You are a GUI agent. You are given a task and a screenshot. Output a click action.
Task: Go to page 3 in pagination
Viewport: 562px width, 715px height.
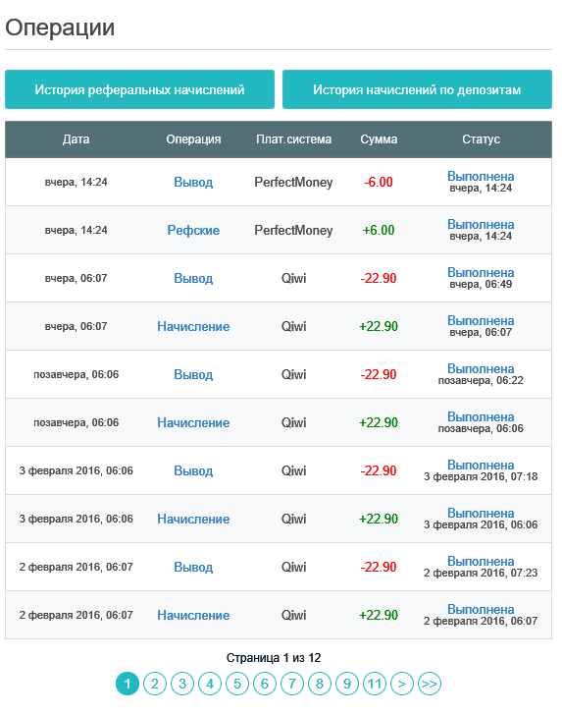[182, 684]
